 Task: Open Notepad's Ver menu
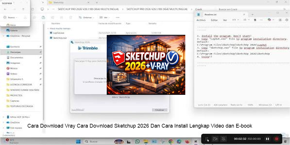tap(225, 20)
